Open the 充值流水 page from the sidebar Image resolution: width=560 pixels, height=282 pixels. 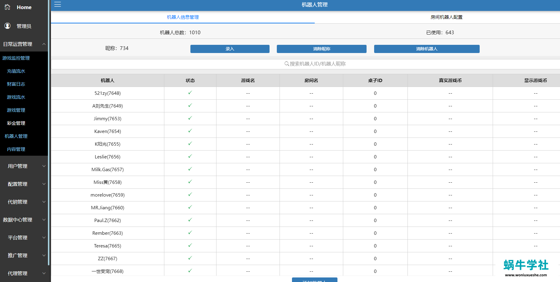16,71
